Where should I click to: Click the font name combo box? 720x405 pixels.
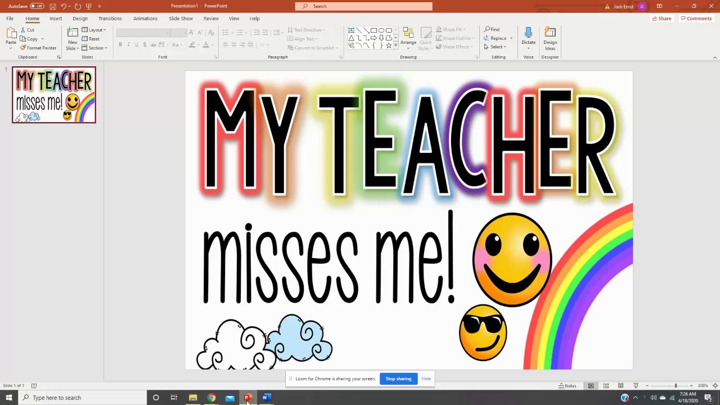143,33
